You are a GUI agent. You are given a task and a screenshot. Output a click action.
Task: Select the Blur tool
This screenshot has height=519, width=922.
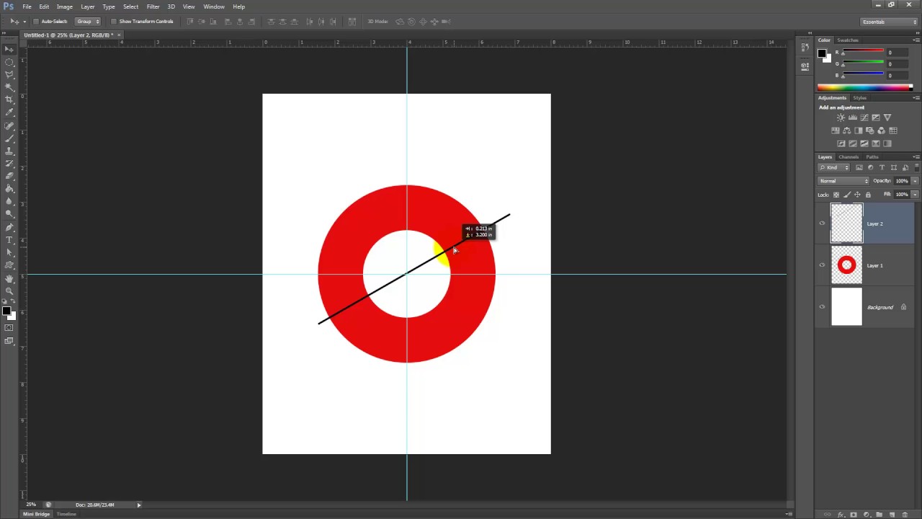9,202
